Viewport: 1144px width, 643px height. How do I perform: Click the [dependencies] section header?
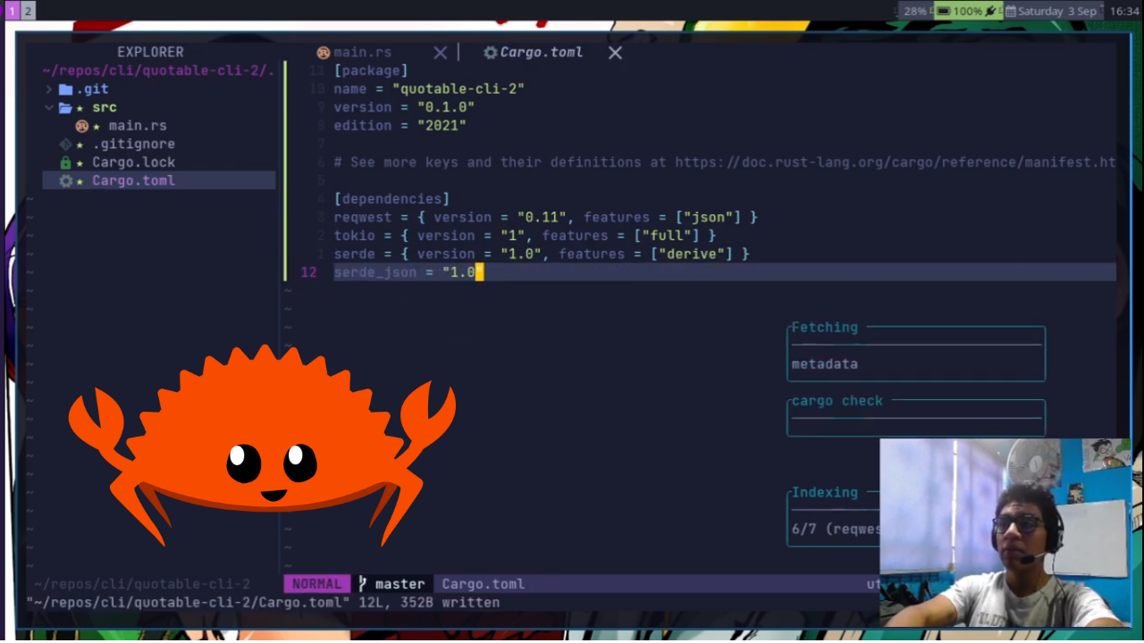coord(391,199)
